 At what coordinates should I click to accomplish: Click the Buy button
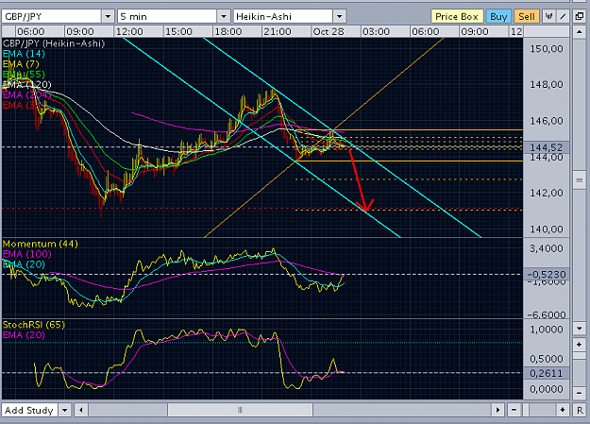pyautogui.click(x=498, y=16)
